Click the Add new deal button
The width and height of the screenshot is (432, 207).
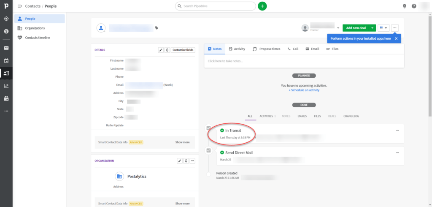(356, 28)
